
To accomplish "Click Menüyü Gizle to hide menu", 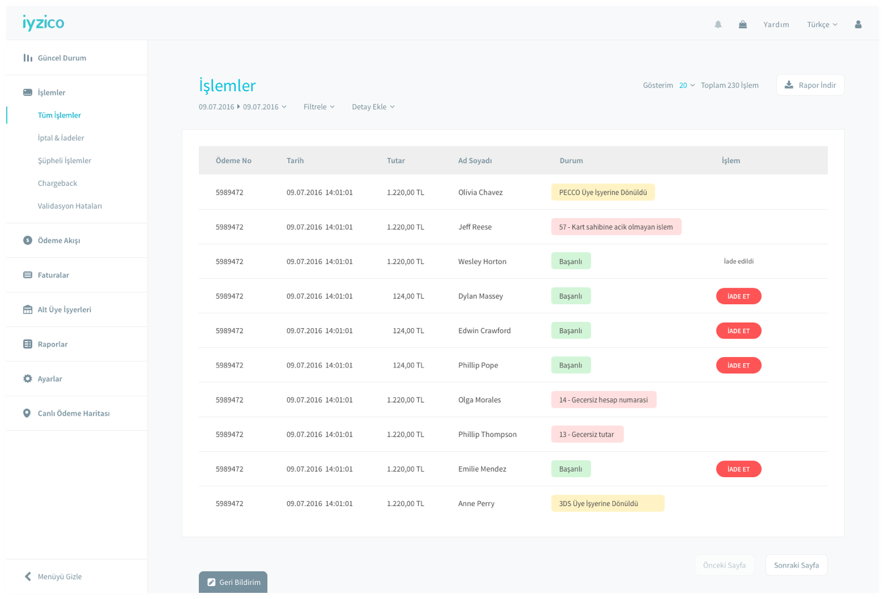I will tap(60, 576).
